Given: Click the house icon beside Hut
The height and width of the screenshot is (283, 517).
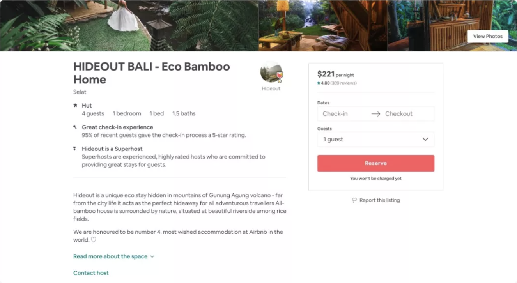Looking at the screenshot, I should coord(75,106).
